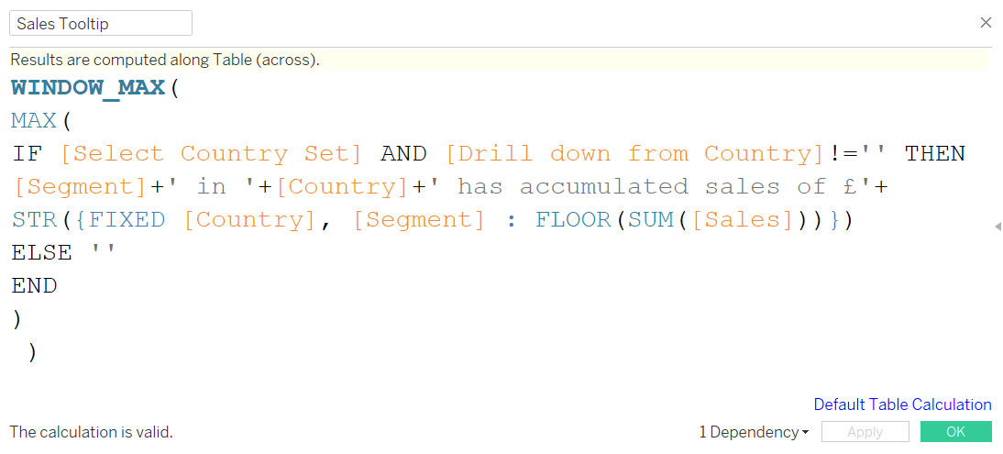Place cursor on the ELSE keyword

42,253
